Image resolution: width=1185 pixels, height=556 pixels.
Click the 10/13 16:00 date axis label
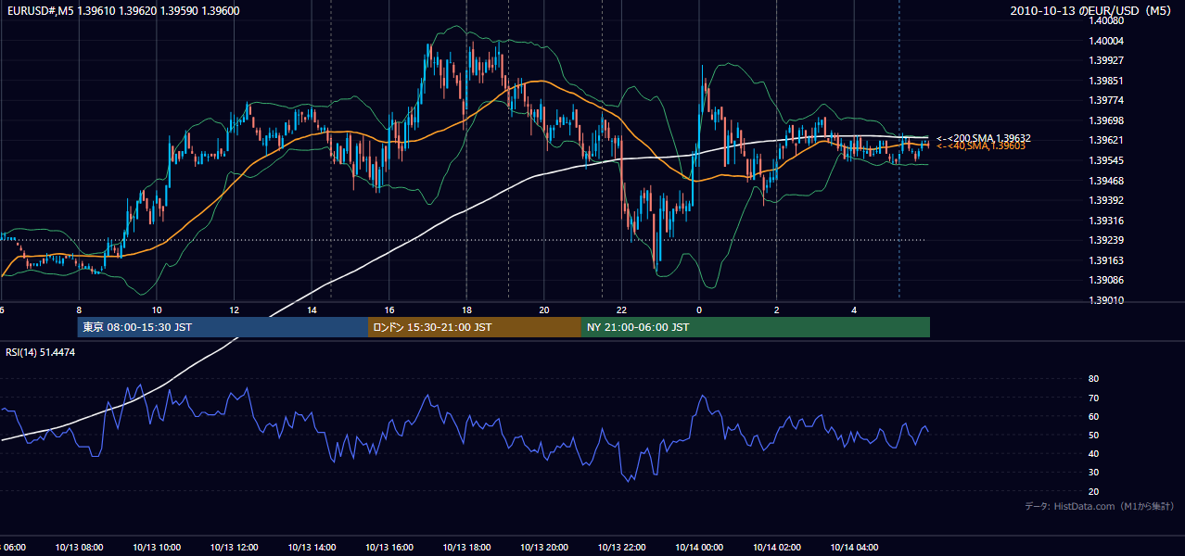tap(389, 548)
